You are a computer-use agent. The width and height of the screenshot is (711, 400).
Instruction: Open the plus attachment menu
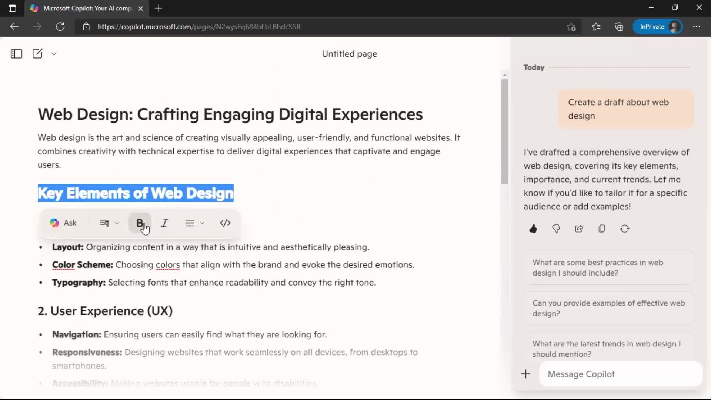(525, 374)
